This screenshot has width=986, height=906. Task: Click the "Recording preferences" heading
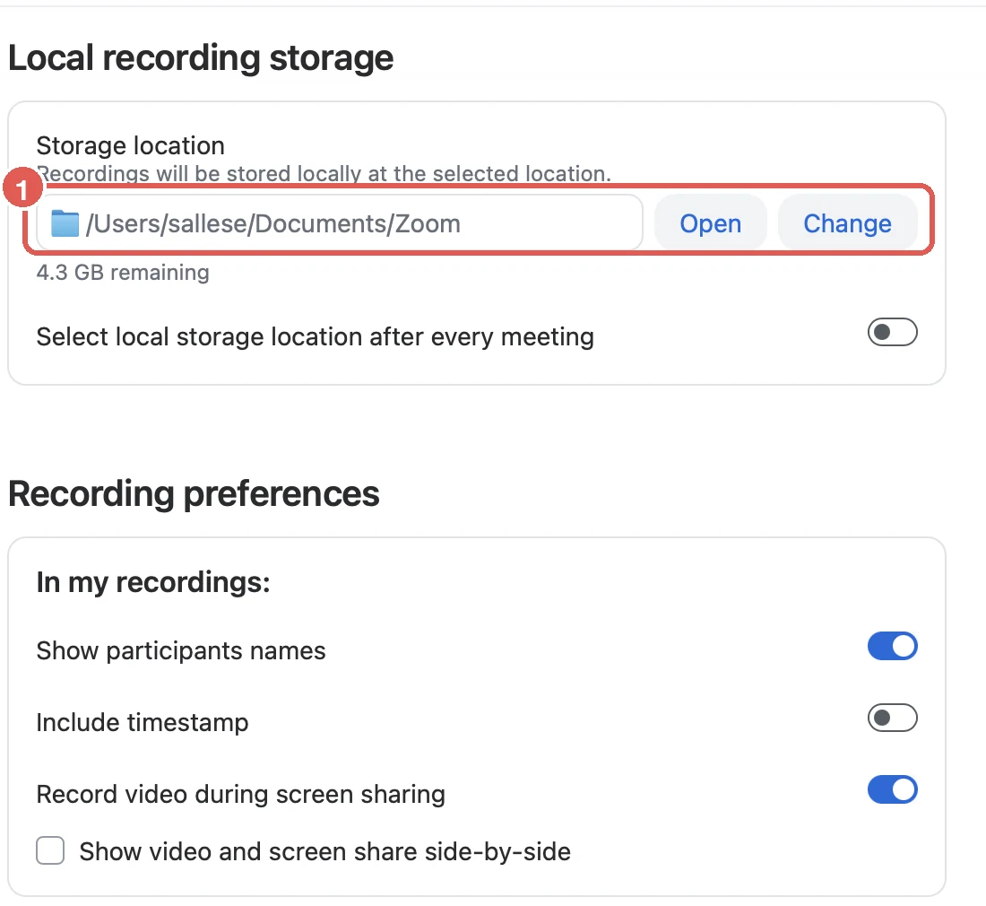(x=194, y=494)
